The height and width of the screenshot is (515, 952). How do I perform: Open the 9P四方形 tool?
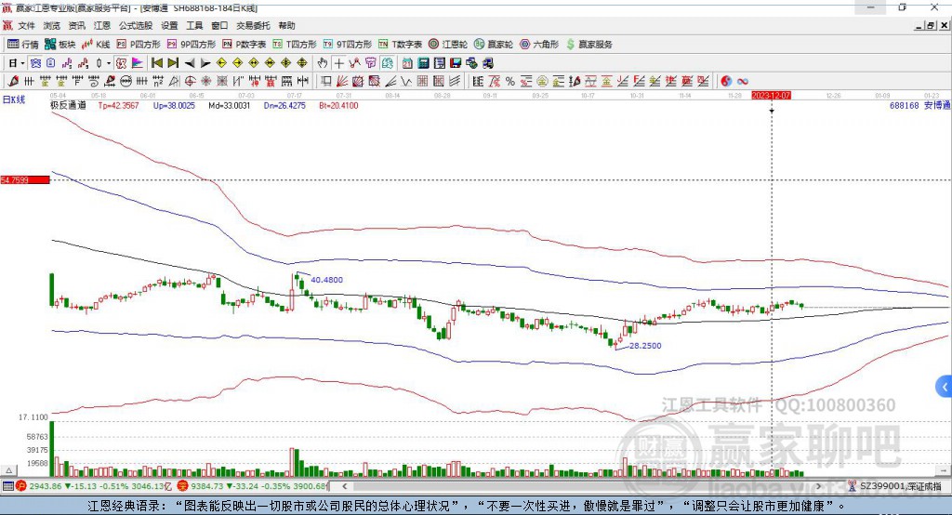pyautogui.click(x=192, y=45)
